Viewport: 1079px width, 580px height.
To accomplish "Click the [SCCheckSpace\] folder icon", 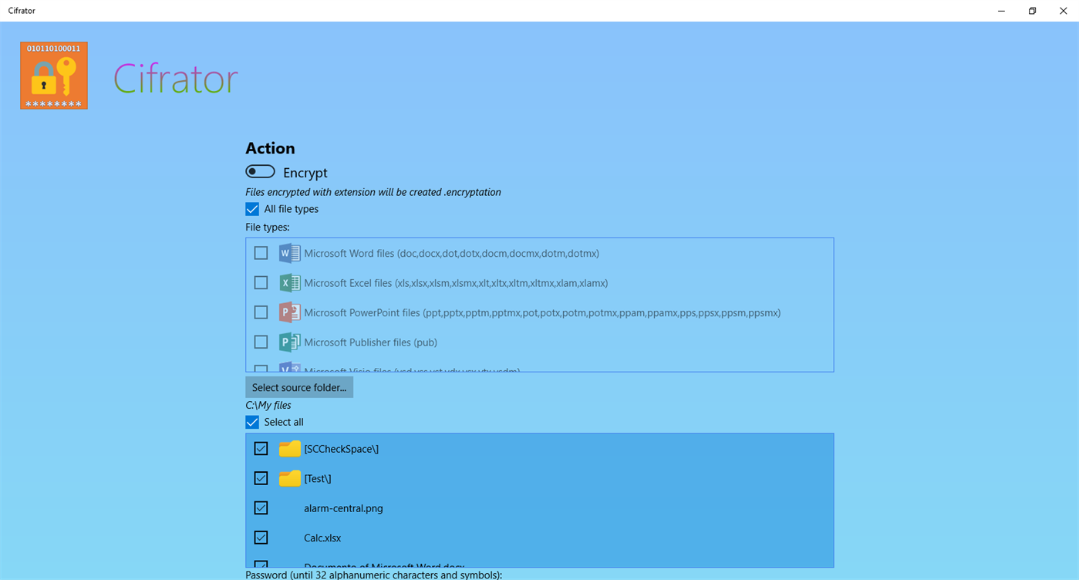I will click(x=288, y=448).
